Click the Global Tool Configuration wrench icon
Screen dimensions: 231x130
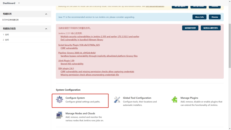[x=117, y=100]
